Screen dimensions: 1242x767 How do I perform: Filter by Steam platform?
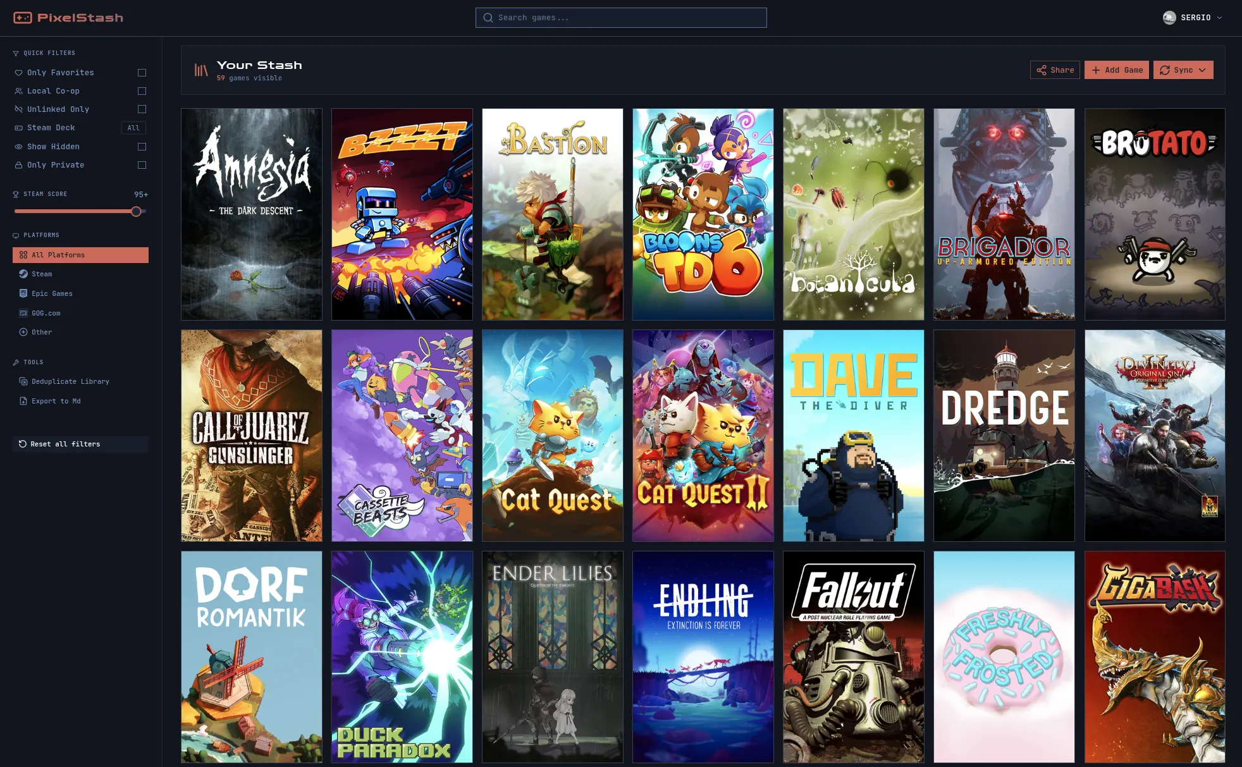pyautogui.click(x=80, y=274)
